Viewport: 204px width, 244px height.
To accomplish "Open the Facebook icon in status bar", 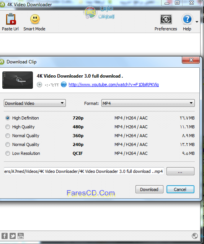I will [5, 236].
